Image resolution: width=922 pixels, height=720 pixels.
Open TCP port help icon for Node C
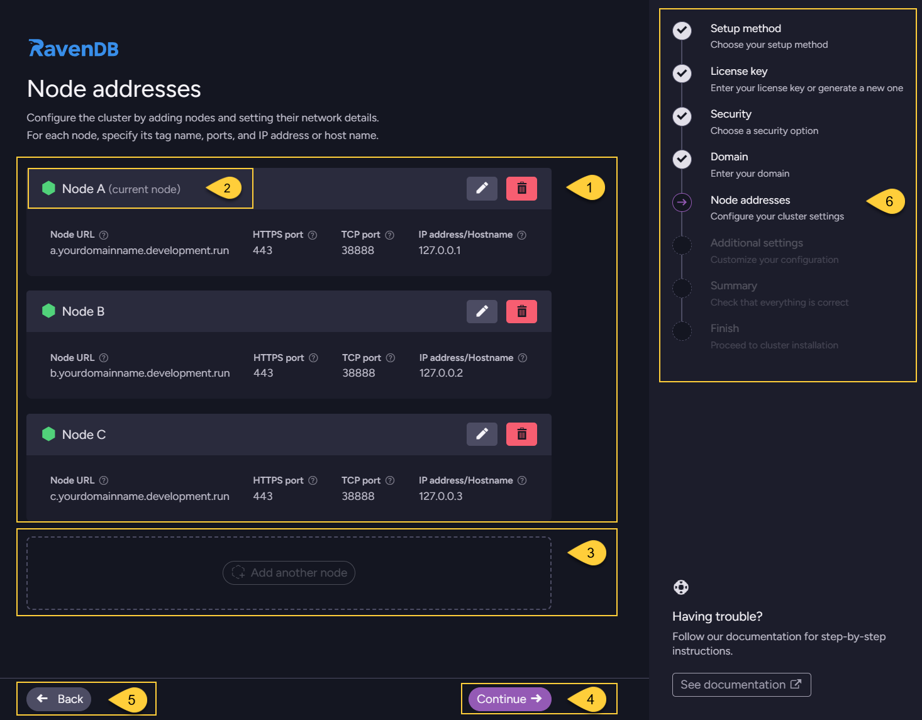pos(390,480)
